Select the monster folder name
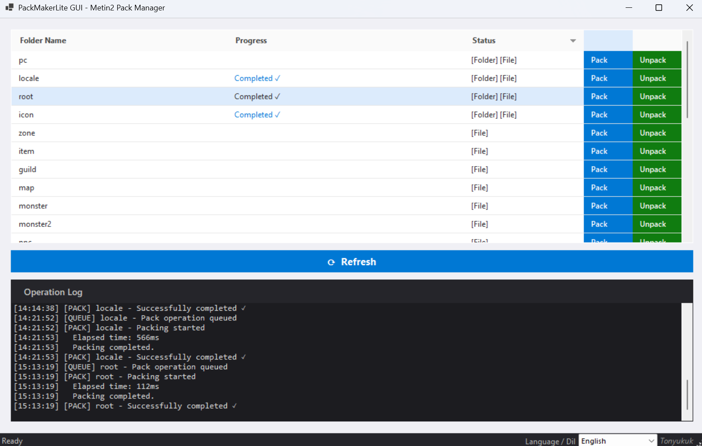 (x=33, y=206)
